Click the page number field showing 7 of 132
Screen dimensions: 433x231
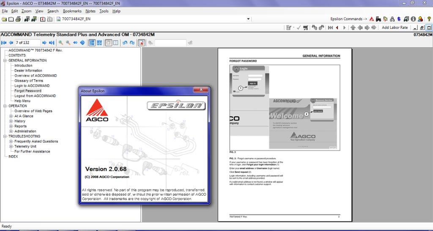[27, 43]
